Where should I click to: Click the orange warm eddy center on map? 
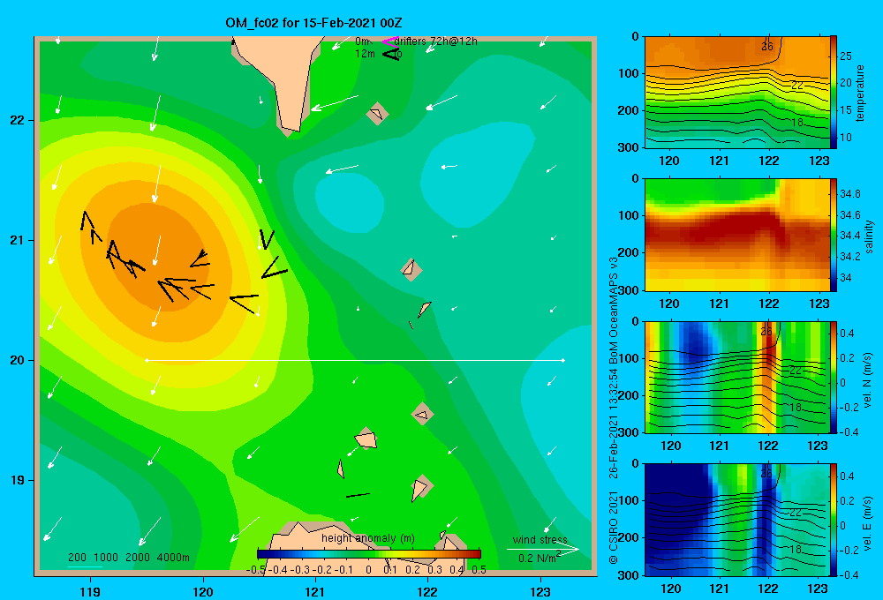pyautogui.click(x=158, y=259)
